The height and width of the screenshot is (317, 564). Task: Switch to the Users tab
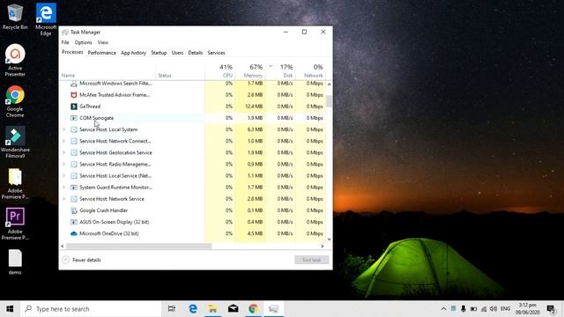point(177,53)
